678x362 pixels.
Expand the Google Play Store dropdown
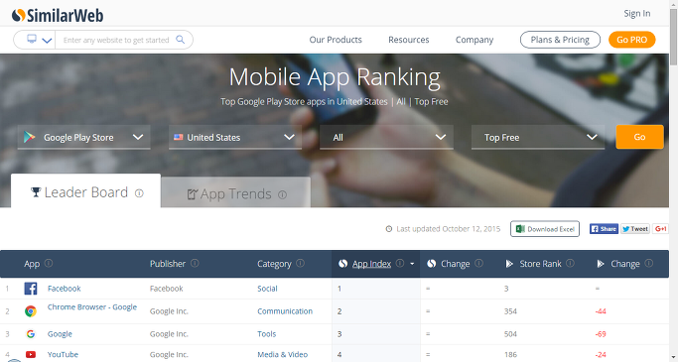coord(84,138)
